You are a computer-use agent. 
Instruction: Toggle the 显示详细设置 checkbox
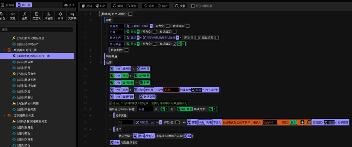pyautogui.click(x=193, y=6)
